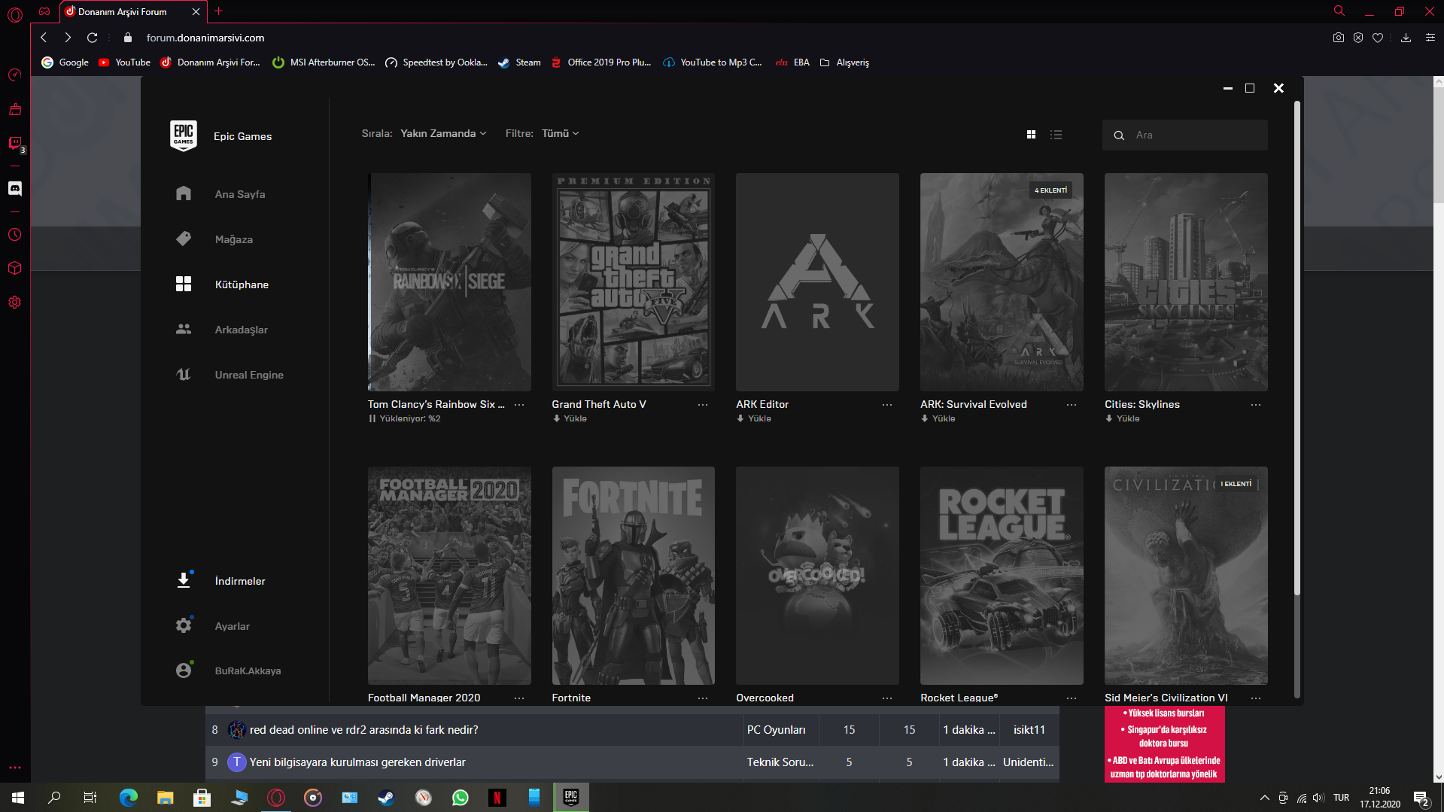The width and height of the screenshot is (1444, 812).
Task: Open options menu for Rocket League
Action: [1072, 698]
